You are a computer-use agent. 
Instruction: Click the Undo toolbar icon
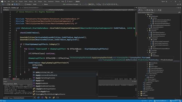pyautogui.click(x=20, y=4)
